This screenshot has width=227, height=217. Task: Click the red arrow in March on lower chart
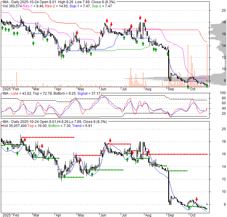(42, 146)
